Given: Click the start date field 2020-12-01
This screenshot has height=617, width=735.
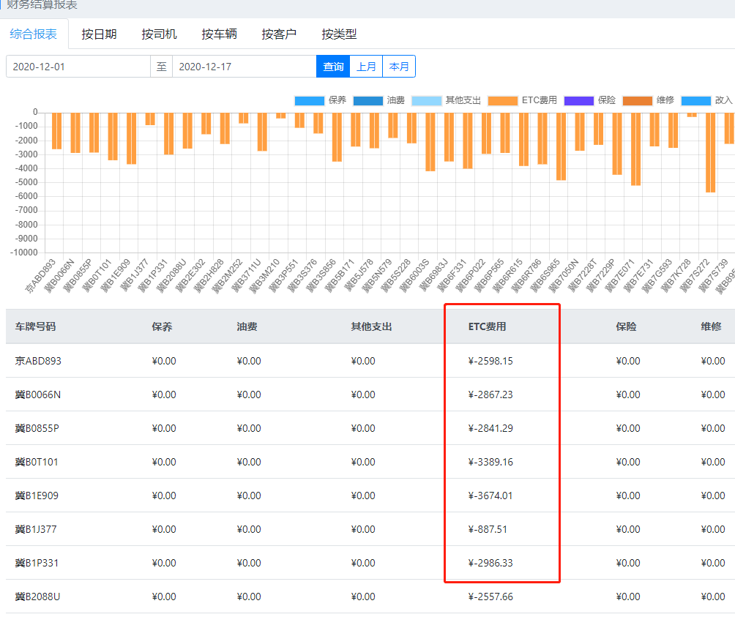Looking at the screenshot, I should [78, 67].
